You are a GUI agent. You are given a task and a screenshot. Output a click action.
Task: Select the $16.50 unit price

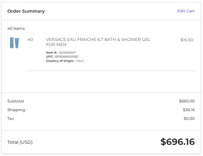pos(187,40)
